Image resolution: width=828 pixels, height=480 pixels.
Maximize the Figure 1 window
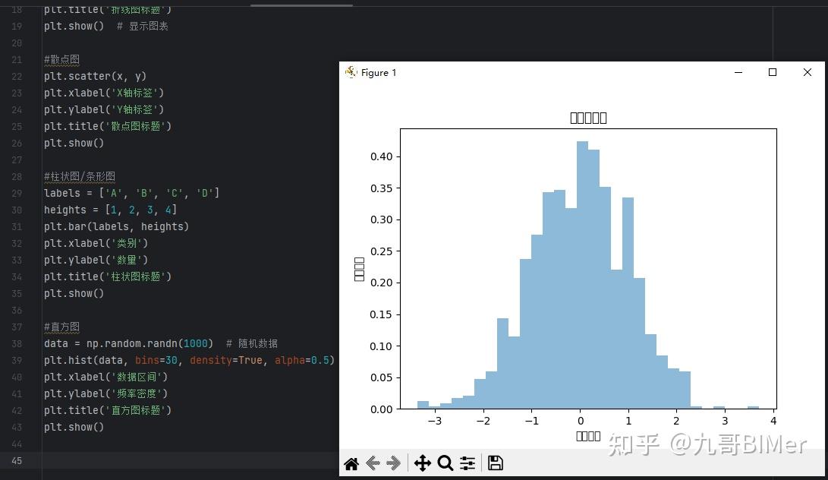(773, 72)
